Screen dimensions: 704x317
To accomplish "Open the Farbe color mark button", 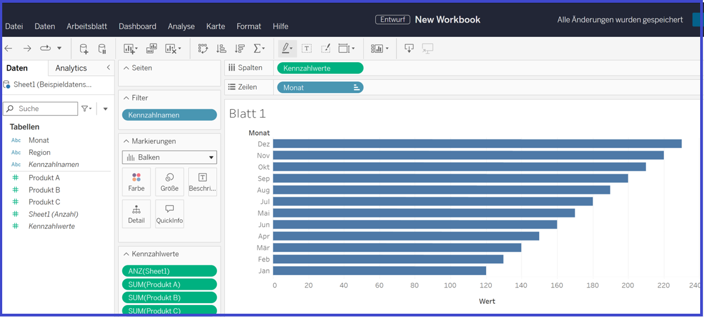I will (136, 182).
